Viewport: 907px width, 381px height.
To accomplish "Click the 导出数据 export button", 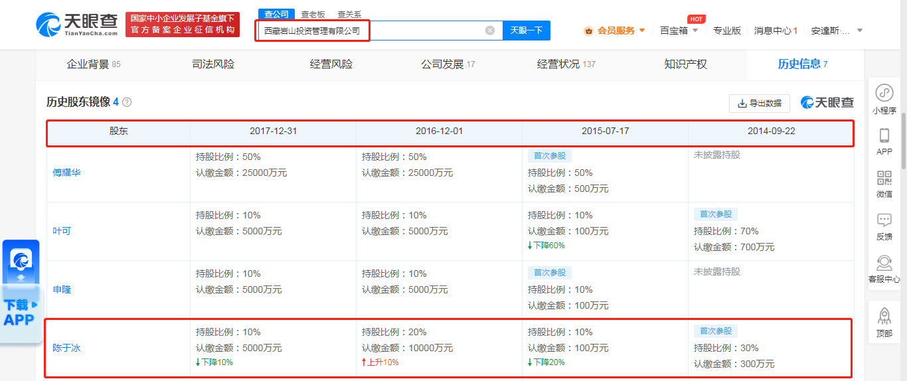I will point(759,103).
